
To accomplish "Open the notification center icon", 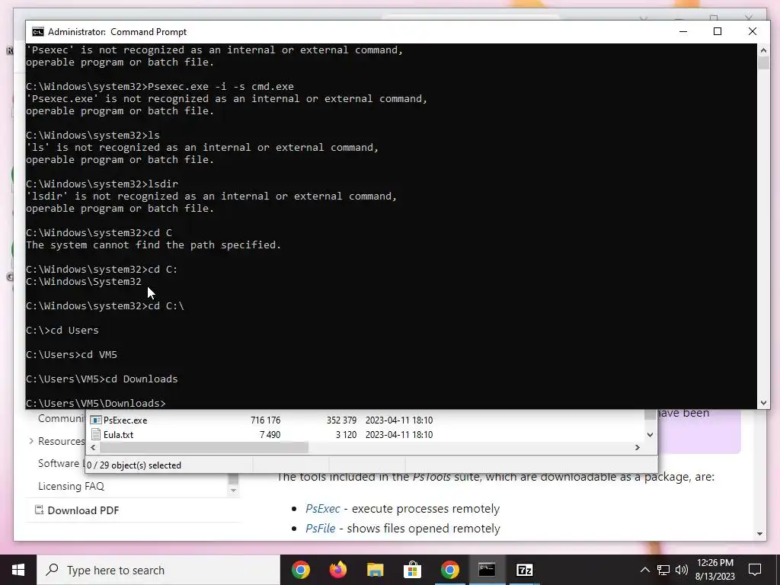I will (x=755, y=570).
